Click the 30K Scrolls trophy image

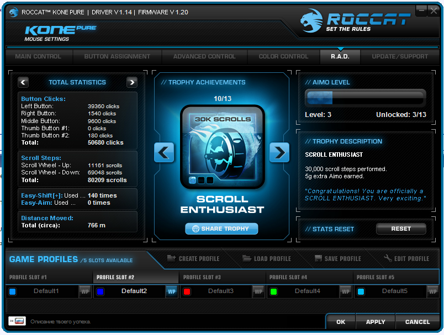point(223,147)
